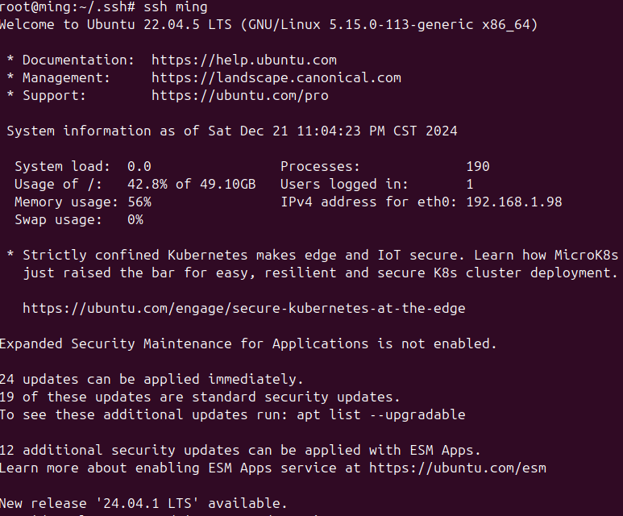Click the Memory usage 56% value

click(139, 202)
